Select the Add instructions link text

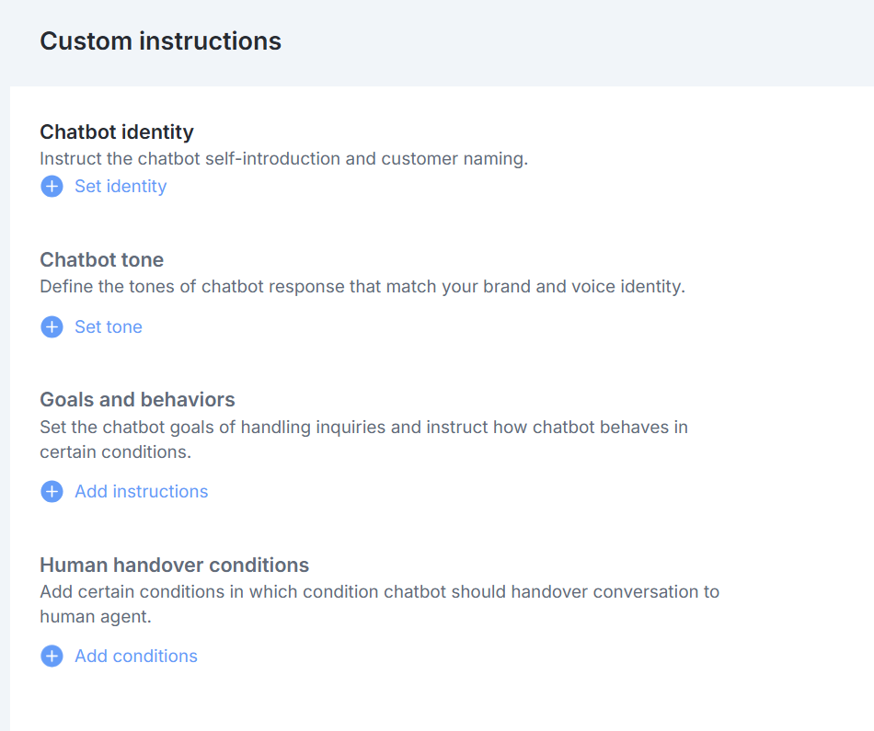pyautogui.click(x=141, y=492)
